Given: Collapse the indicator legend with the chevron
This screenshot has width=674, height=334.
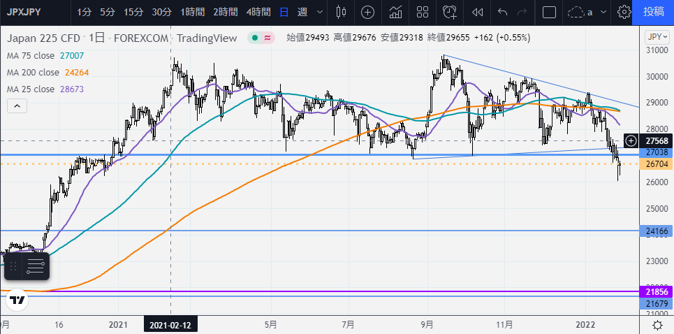Looking at the screenshot, I should coord(17,106).
